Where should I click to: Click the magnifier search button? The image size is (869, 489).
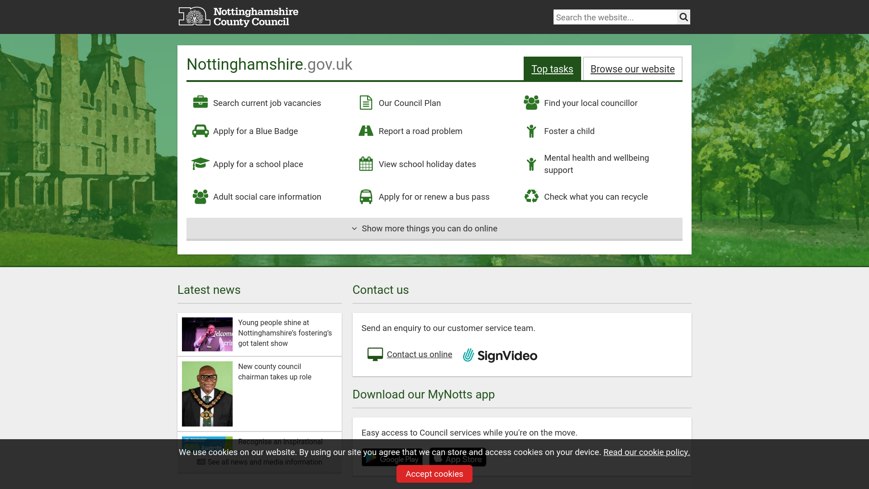pos(683,17)
